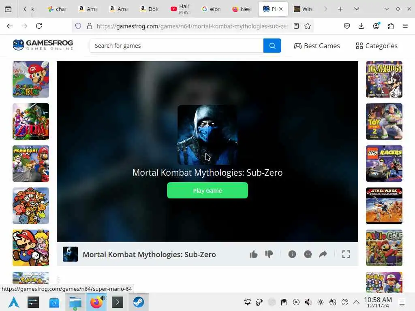Image resolution: width=415 pixels, height=311 pixels.
Task: Launch Steam from the taskbar
Action: [x=139, y=302]
